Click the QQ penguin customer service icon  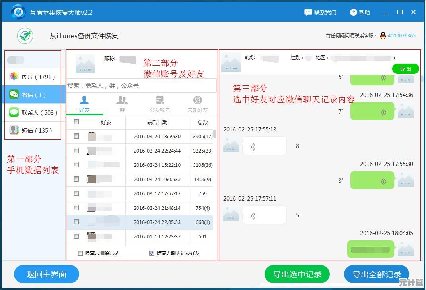tap(382, 35)
